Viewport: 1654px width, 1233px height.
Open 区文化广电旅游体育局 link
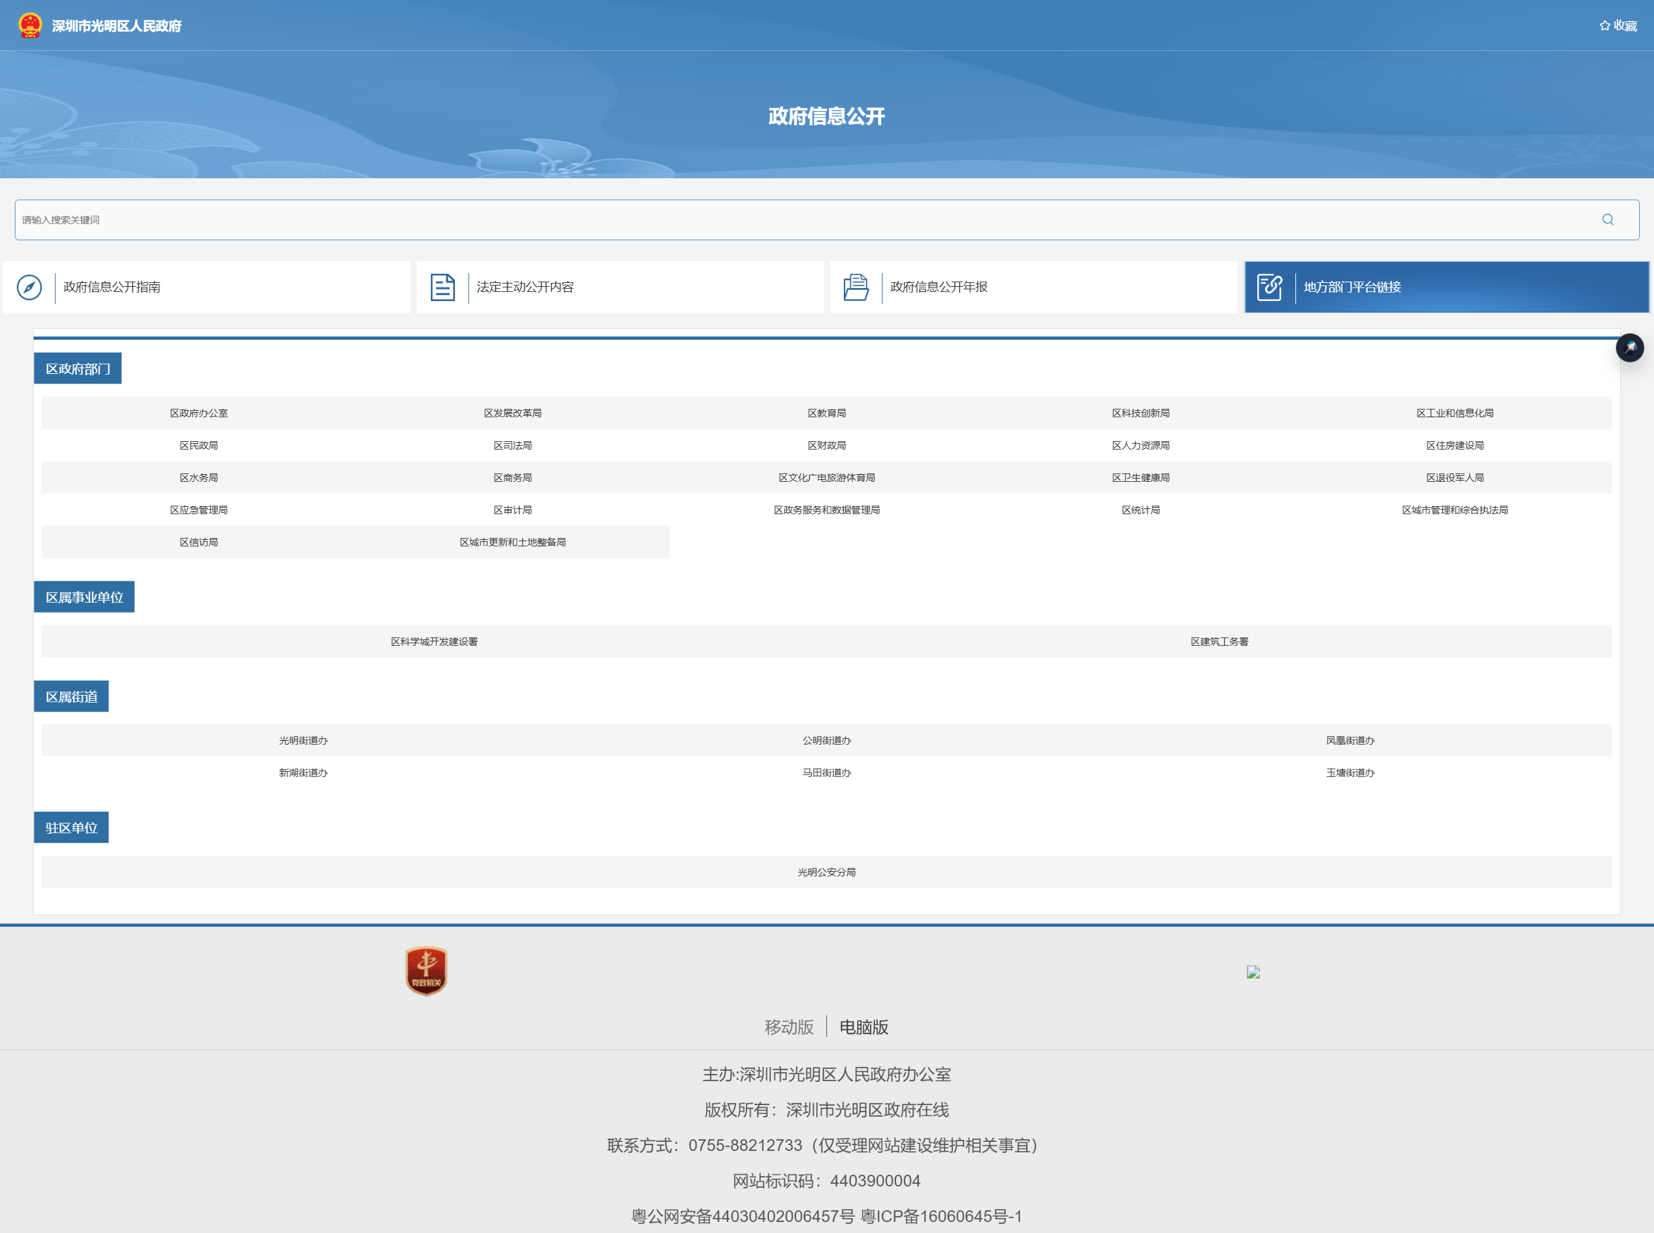(827, 478)
